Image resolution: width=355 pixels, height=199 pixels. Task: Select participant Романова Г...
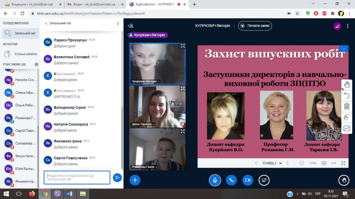pos(20,118)
